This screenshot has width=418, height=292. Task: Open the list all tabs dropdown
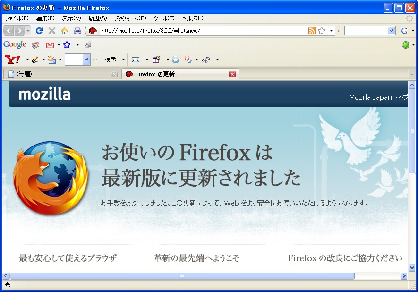coord(412,74)
